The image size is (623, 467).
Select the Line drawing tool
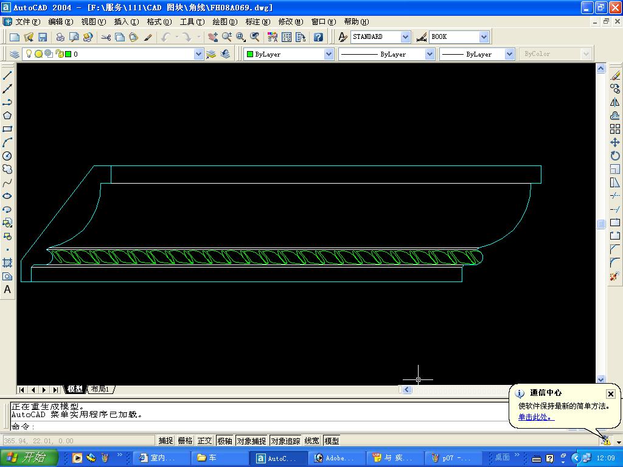click(7, 75)
